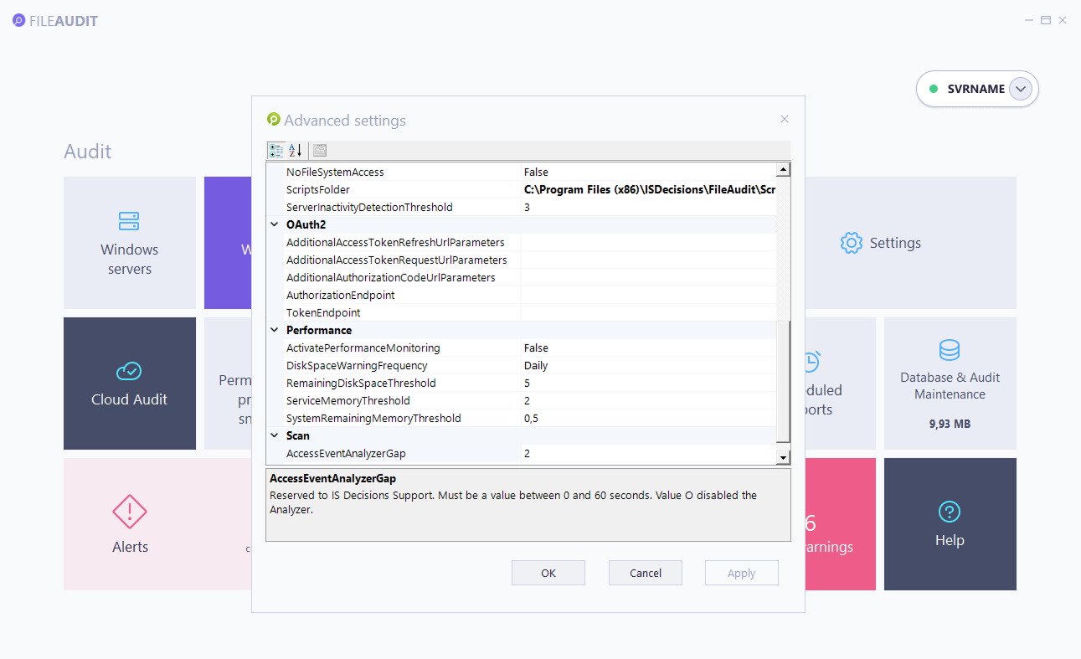This screenshot has width=1081, height=659.
Task: Sort properties alphabetically with A-Z button
Action: (295, 151)
